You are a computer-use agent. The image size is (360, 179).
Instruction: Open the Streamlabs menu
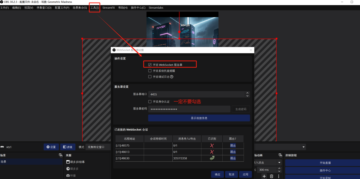pyautogui.click(x=156, y=8)
